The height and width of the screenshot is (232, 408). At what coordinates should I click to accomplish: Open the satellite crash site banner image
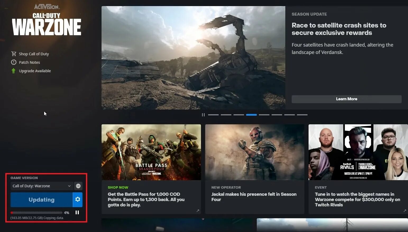tap(193, 58)
